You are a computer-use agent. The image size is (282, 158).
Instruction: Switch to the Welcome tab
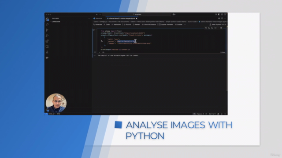98,18
